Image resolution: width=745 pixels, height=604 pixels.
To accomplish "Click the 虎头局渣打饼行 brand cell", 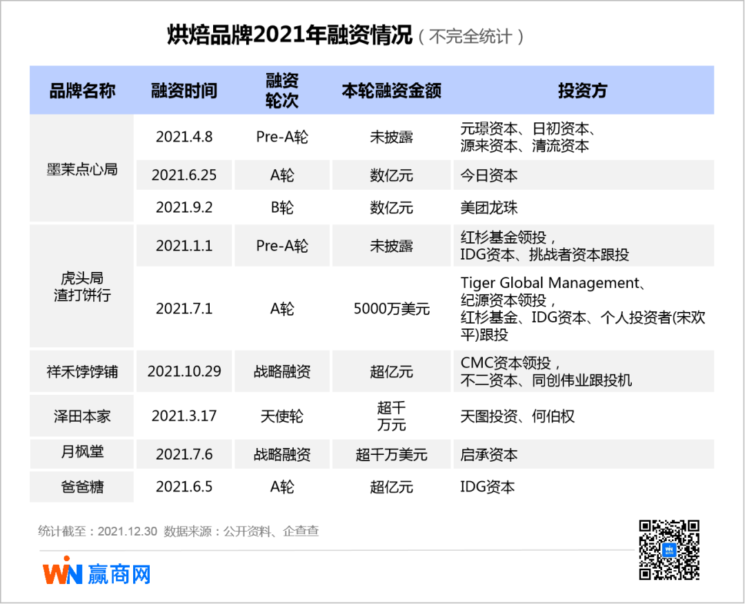I will [x=82, y=286].
